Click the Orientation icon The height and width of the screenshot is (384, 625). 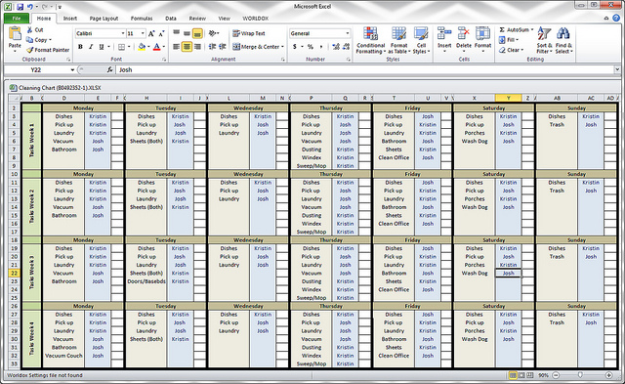(213, 33)
